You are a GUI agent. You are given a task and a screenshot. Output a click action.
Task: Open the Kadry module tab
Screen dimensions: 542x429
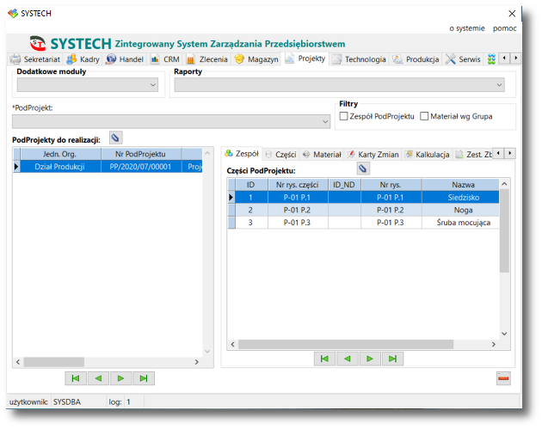point(83,59)
